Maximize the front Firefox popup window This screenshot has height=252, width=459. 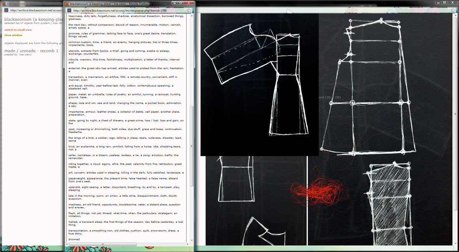pos(181,2)
